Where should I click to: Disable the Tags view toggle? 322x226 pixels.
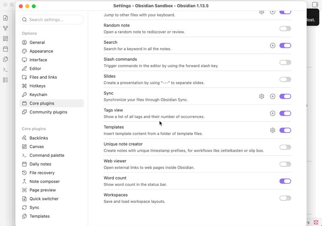click(x=285, y=113)
